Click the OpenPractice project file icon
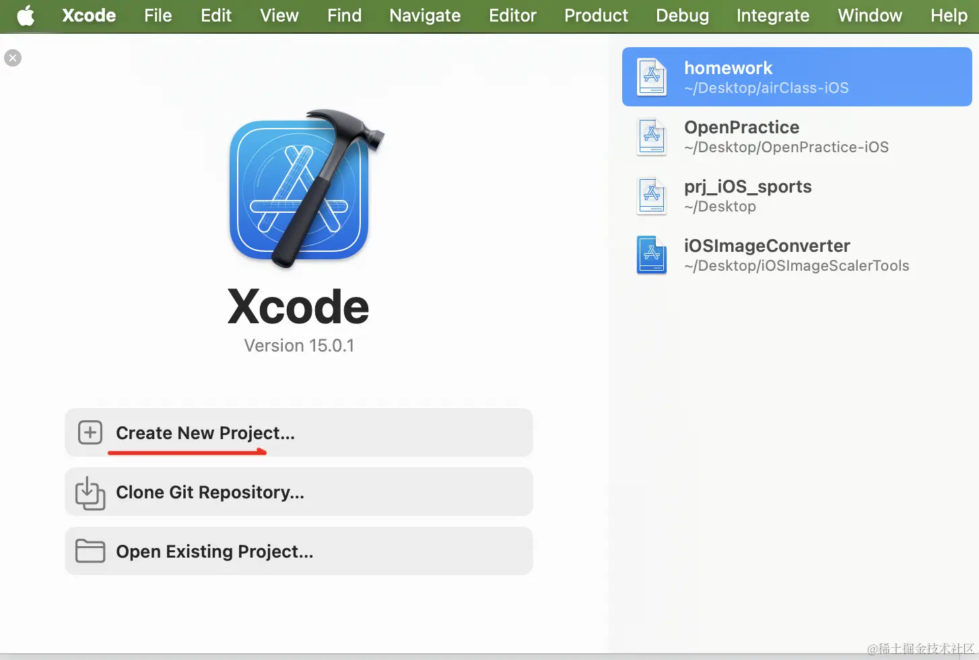Screen dimensions: 979x660 click(652, 137)
